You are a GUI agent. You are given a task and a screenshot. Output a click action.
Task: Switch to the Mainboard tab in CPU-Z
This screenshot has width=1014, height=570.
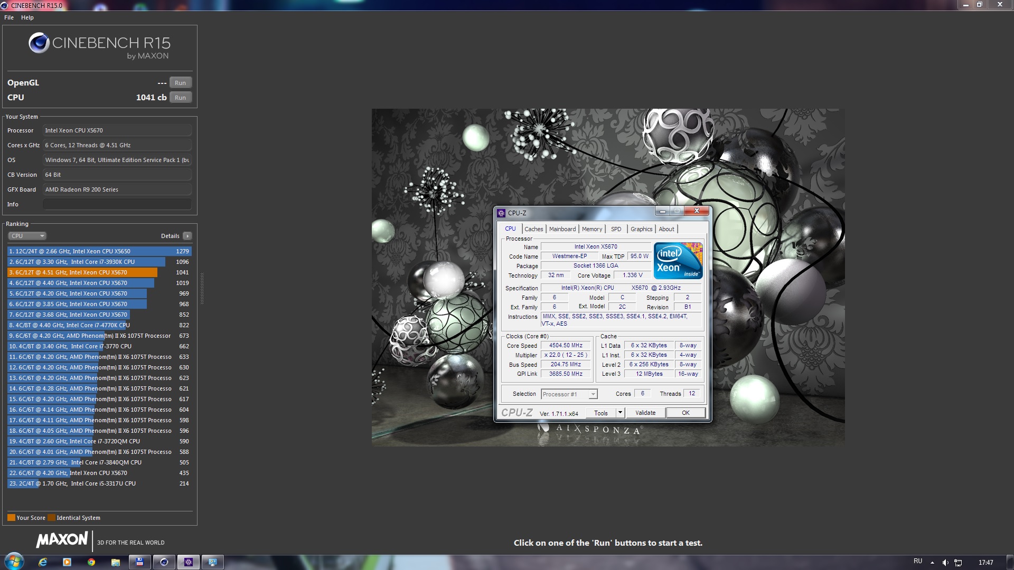click(562, 229)
